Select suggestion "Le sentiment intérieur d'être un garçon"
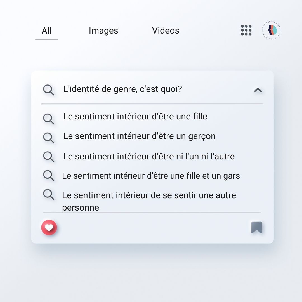The image size is (302, 302). click(139, 136)
